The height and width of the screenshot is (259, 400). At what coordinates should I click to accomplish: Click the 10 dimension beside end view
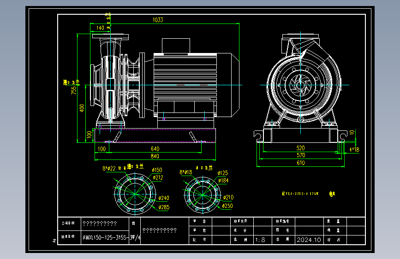tap(352, 132)
